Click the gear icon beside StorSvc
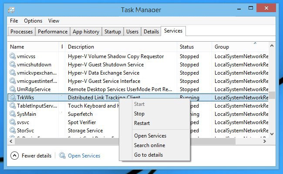The image size is (283, 174). pyautogui.click(x=13, y=130)
